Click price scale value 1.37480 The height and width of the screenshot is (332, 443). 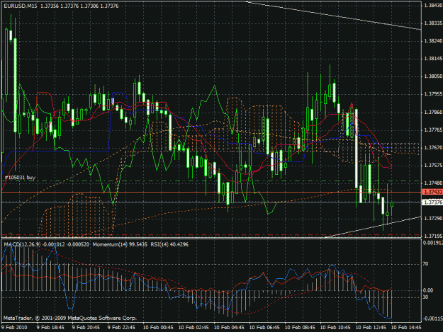click(x=433, y=183)
